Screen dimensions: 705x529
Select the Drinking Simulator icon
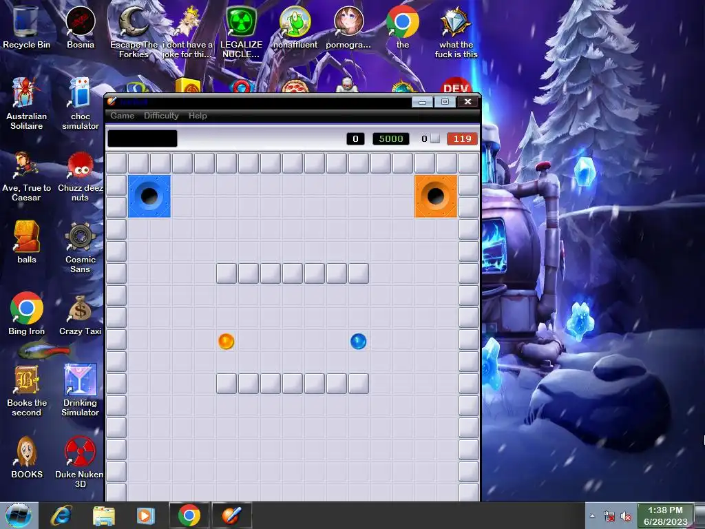tap(80, 391)
